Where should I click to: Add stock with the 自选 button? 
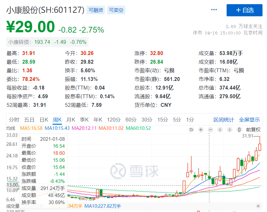coord(245,10)
